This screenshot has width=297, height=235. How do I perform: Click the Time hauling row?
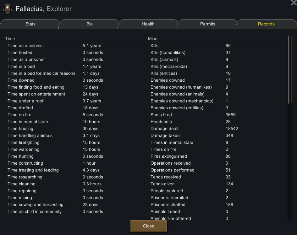(x=74, y=128)
